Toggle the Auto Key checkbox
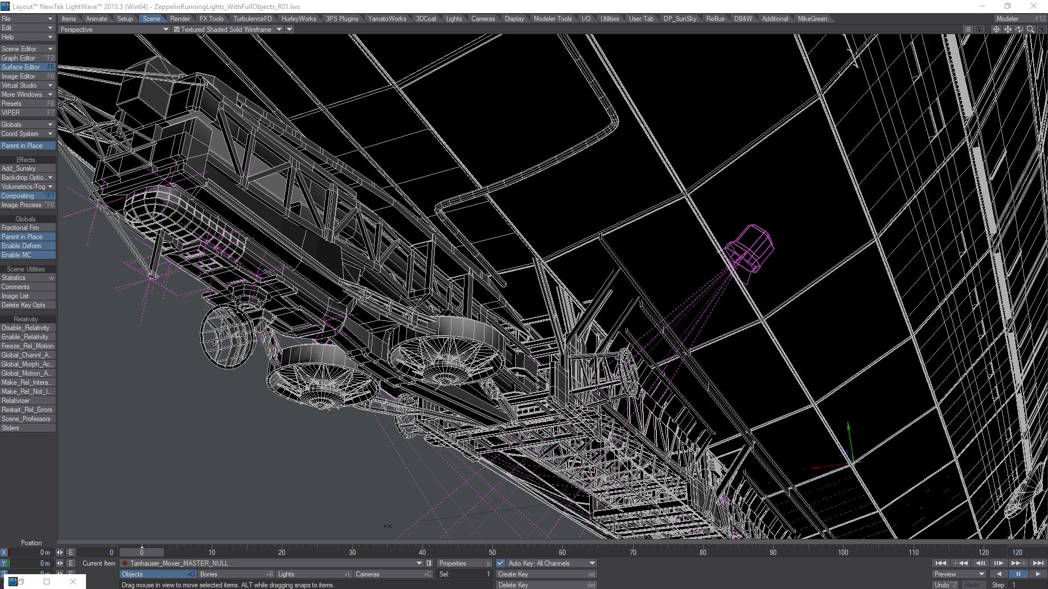Viewport: 1048px width, 589px height. [x=500, y=563]
